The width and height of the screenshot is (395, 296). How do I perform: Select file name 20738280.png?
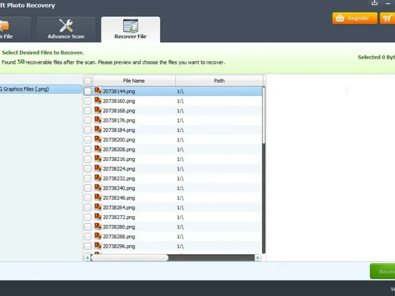pyautogui.click(x=119, y=227)
